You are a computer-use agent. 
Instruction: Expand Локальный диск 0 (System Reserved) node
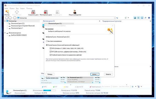point(7,26)
